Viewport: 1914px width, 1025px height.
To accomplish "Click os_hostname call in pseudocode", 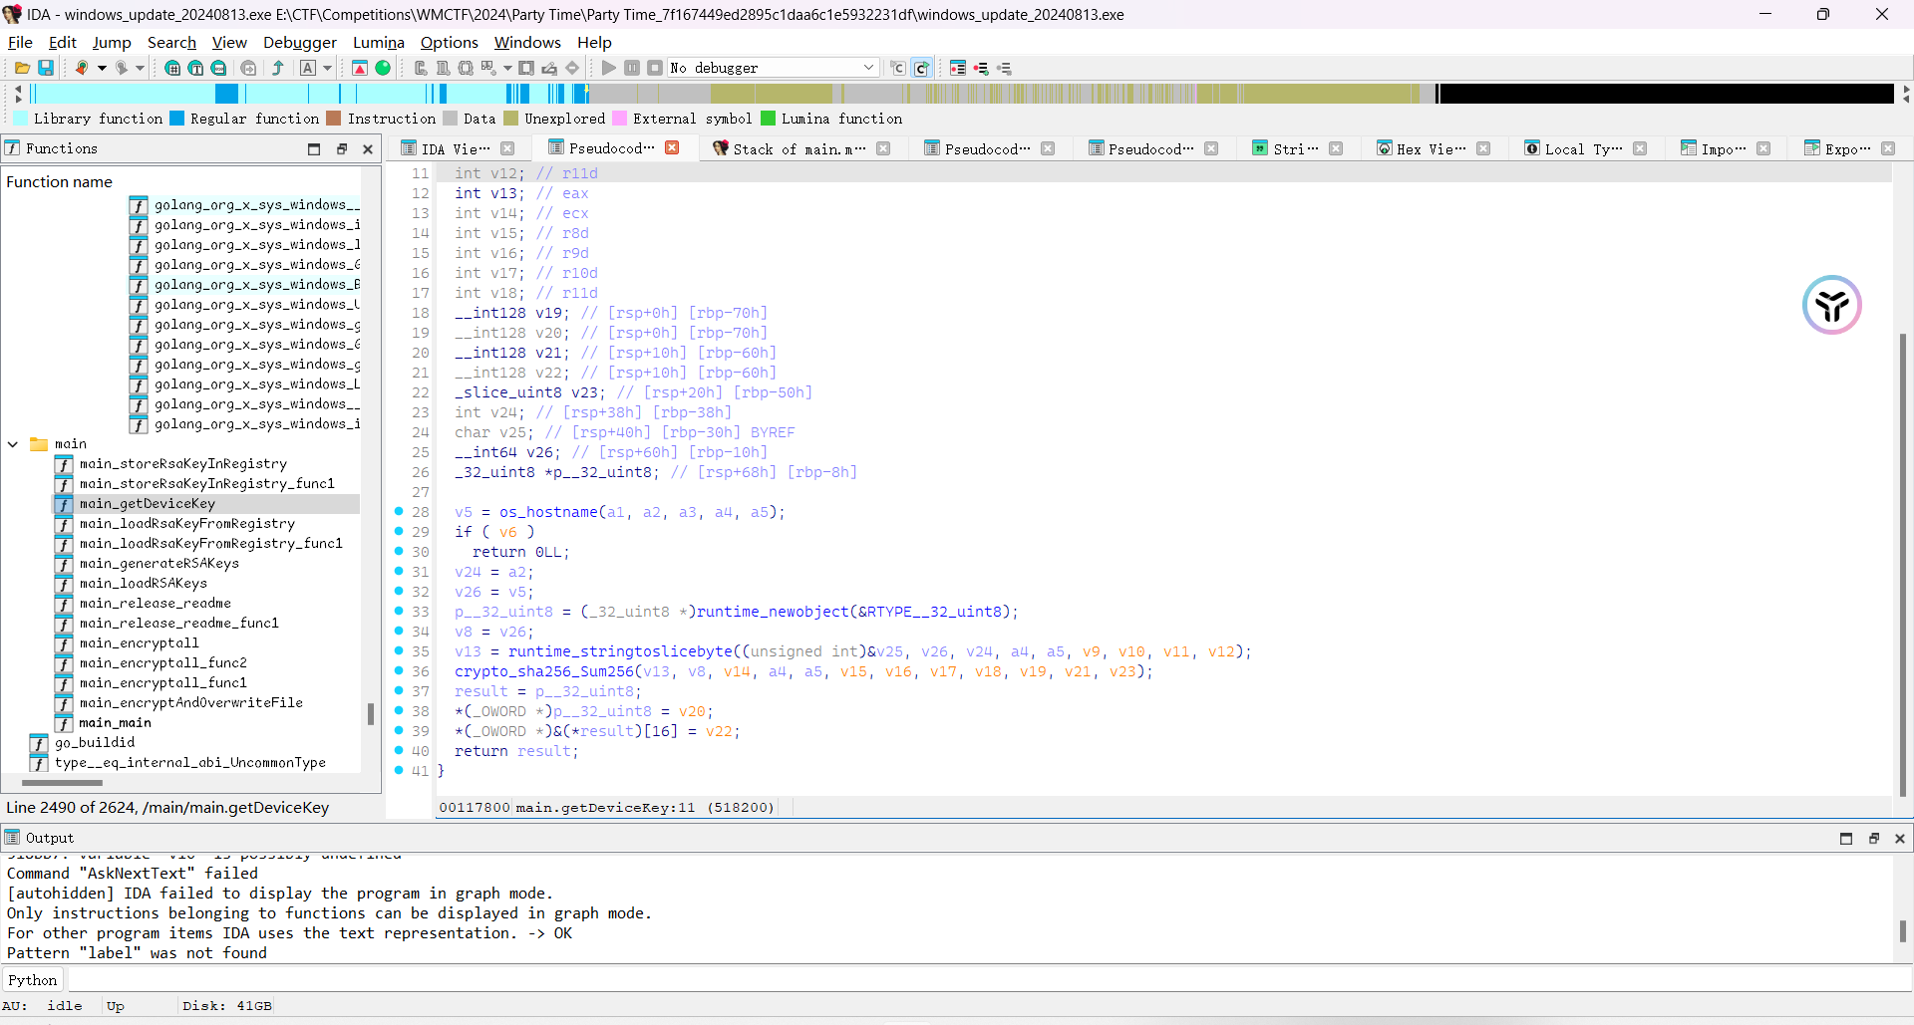I will click(x=548, y=512).
